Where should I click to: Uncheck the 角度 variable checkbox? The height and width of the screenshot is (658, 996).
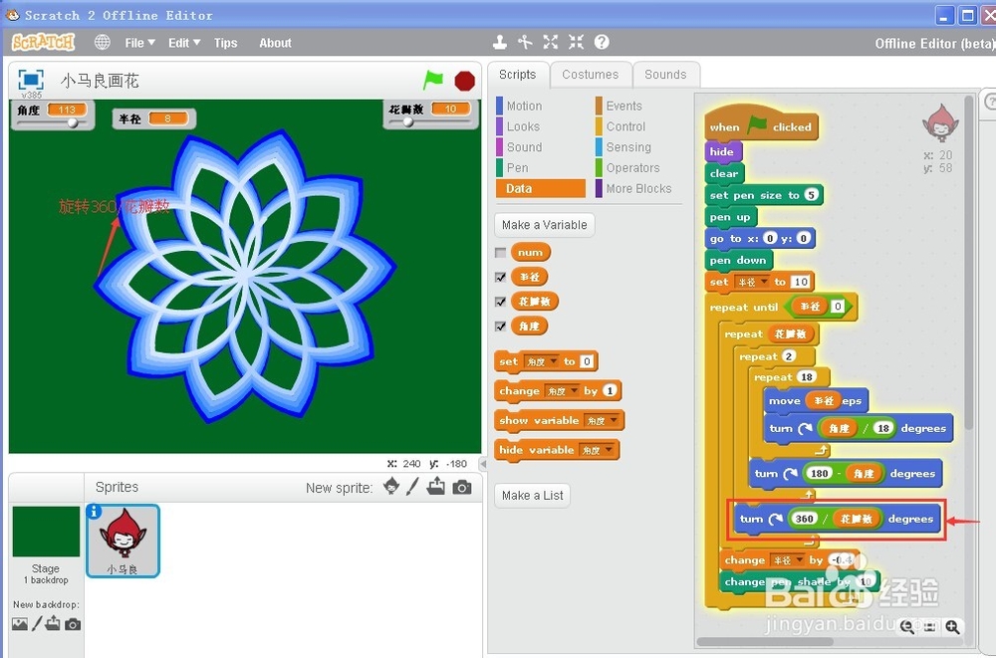499,326
